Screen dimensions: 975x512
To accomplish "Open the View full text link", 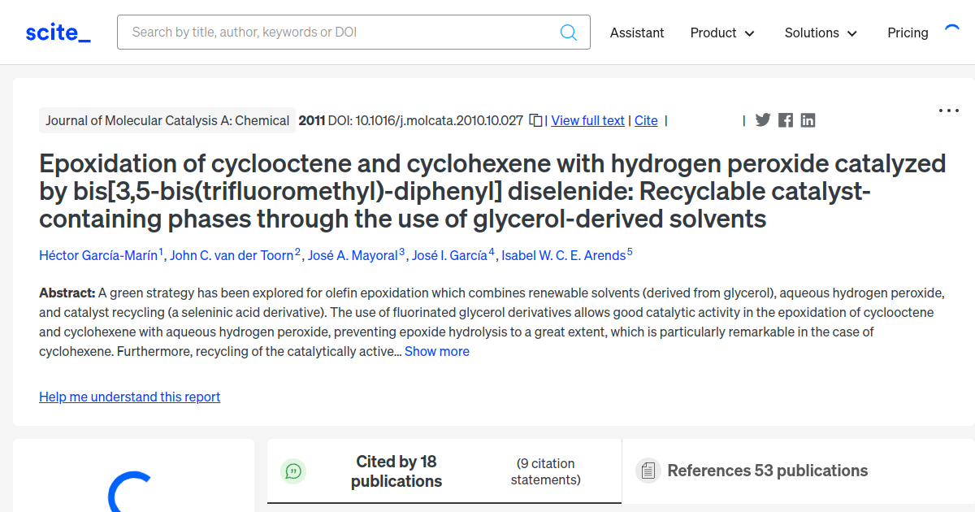I will coord(587,120).
